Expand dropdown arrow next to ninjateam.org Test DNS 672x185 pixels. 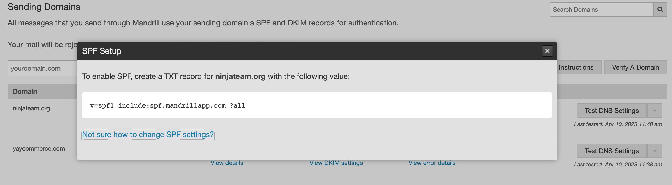(655, 111)
